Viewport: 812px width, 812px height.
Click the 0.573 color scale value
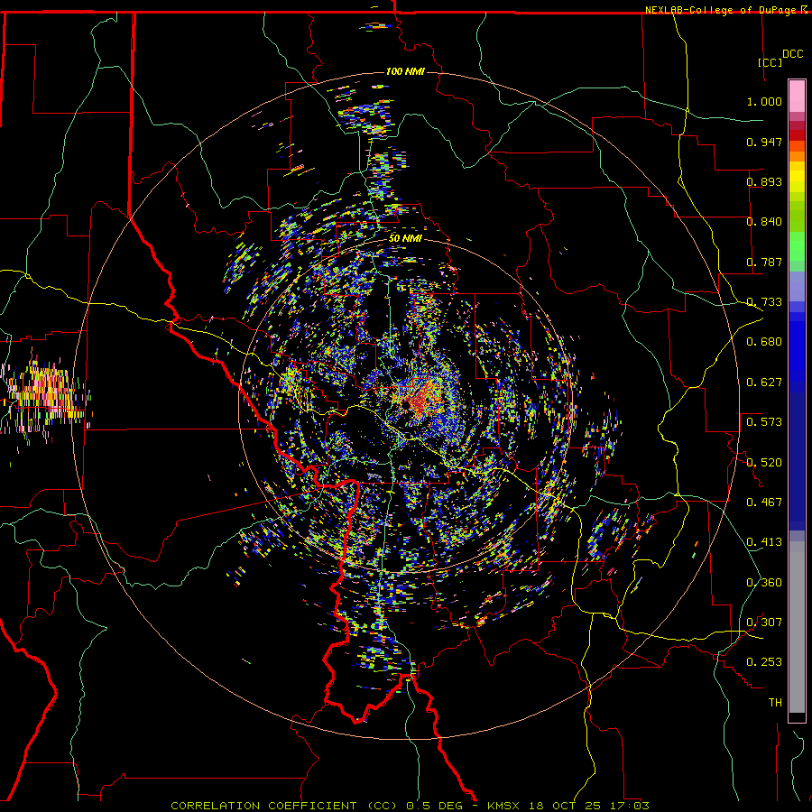click(764, 422)
